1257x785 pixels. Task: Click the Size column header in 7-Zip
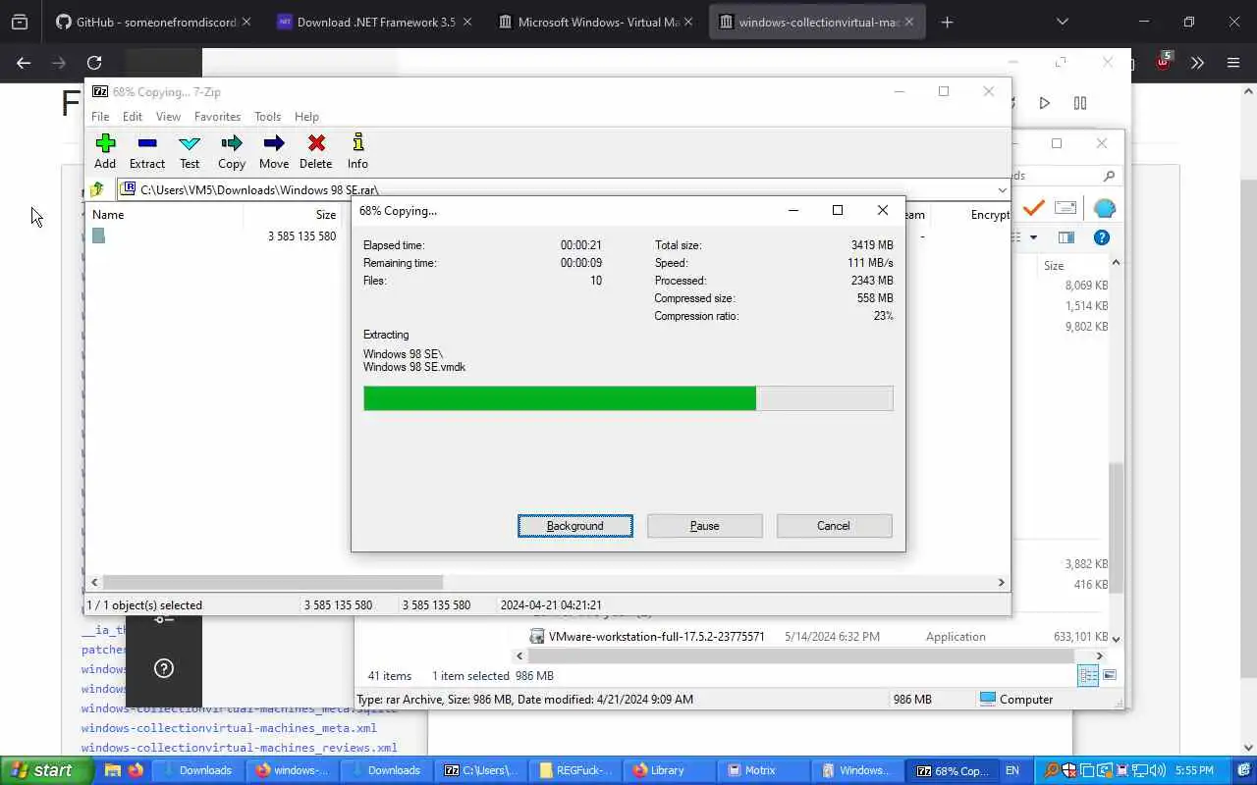pos(326,215)
